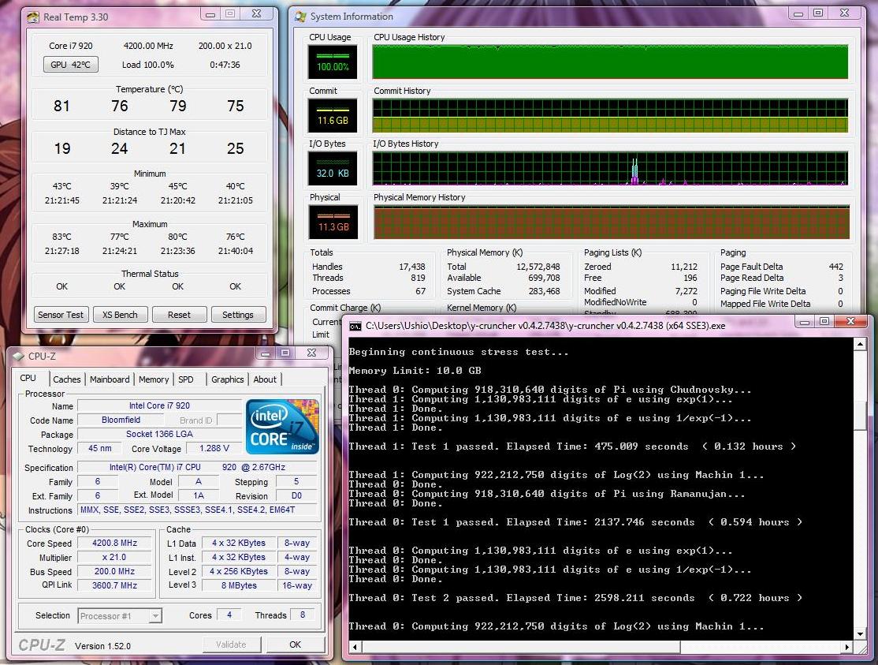
Task: Close the System Information window
Action: click(845, 13)
